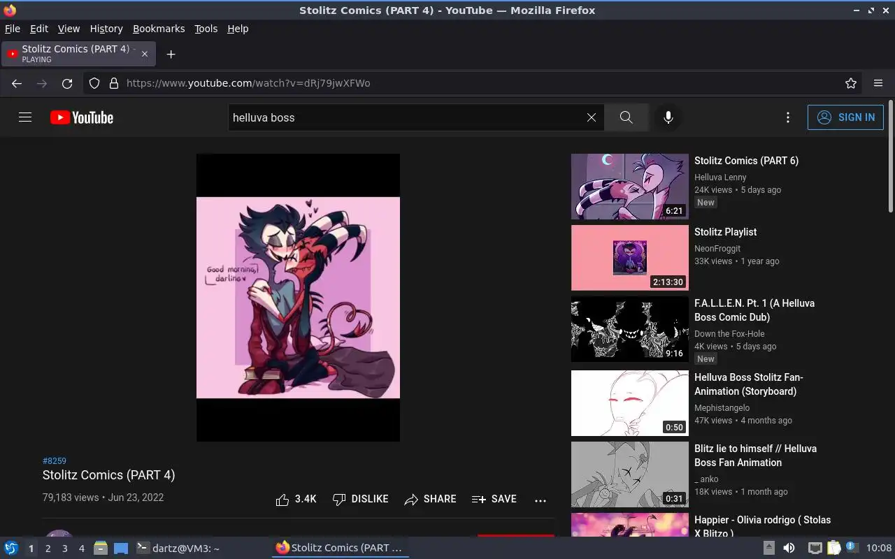Select the Firefox Stolitz Comics taskbar entry

[x=340, y=549]
